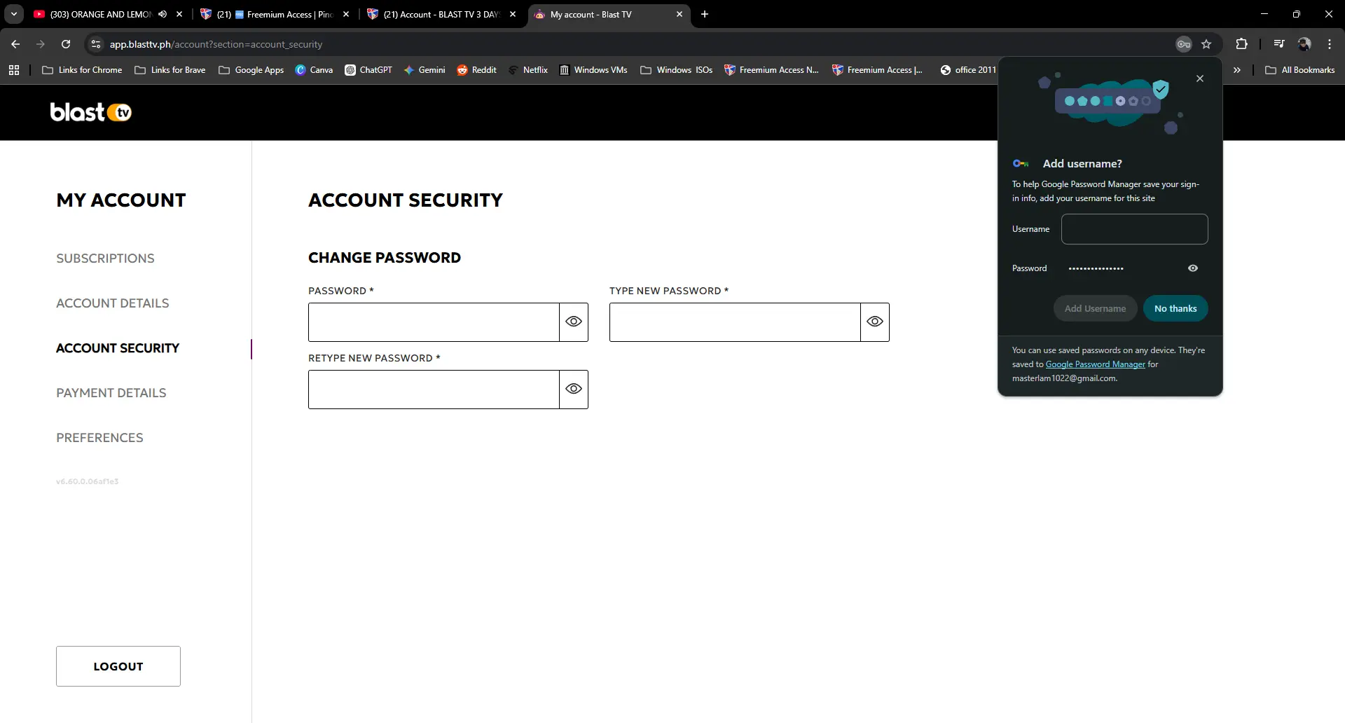This screenshot has height=723, width=1345.
Task: Click the Blast TV logo
Action: tap(91, 112)
